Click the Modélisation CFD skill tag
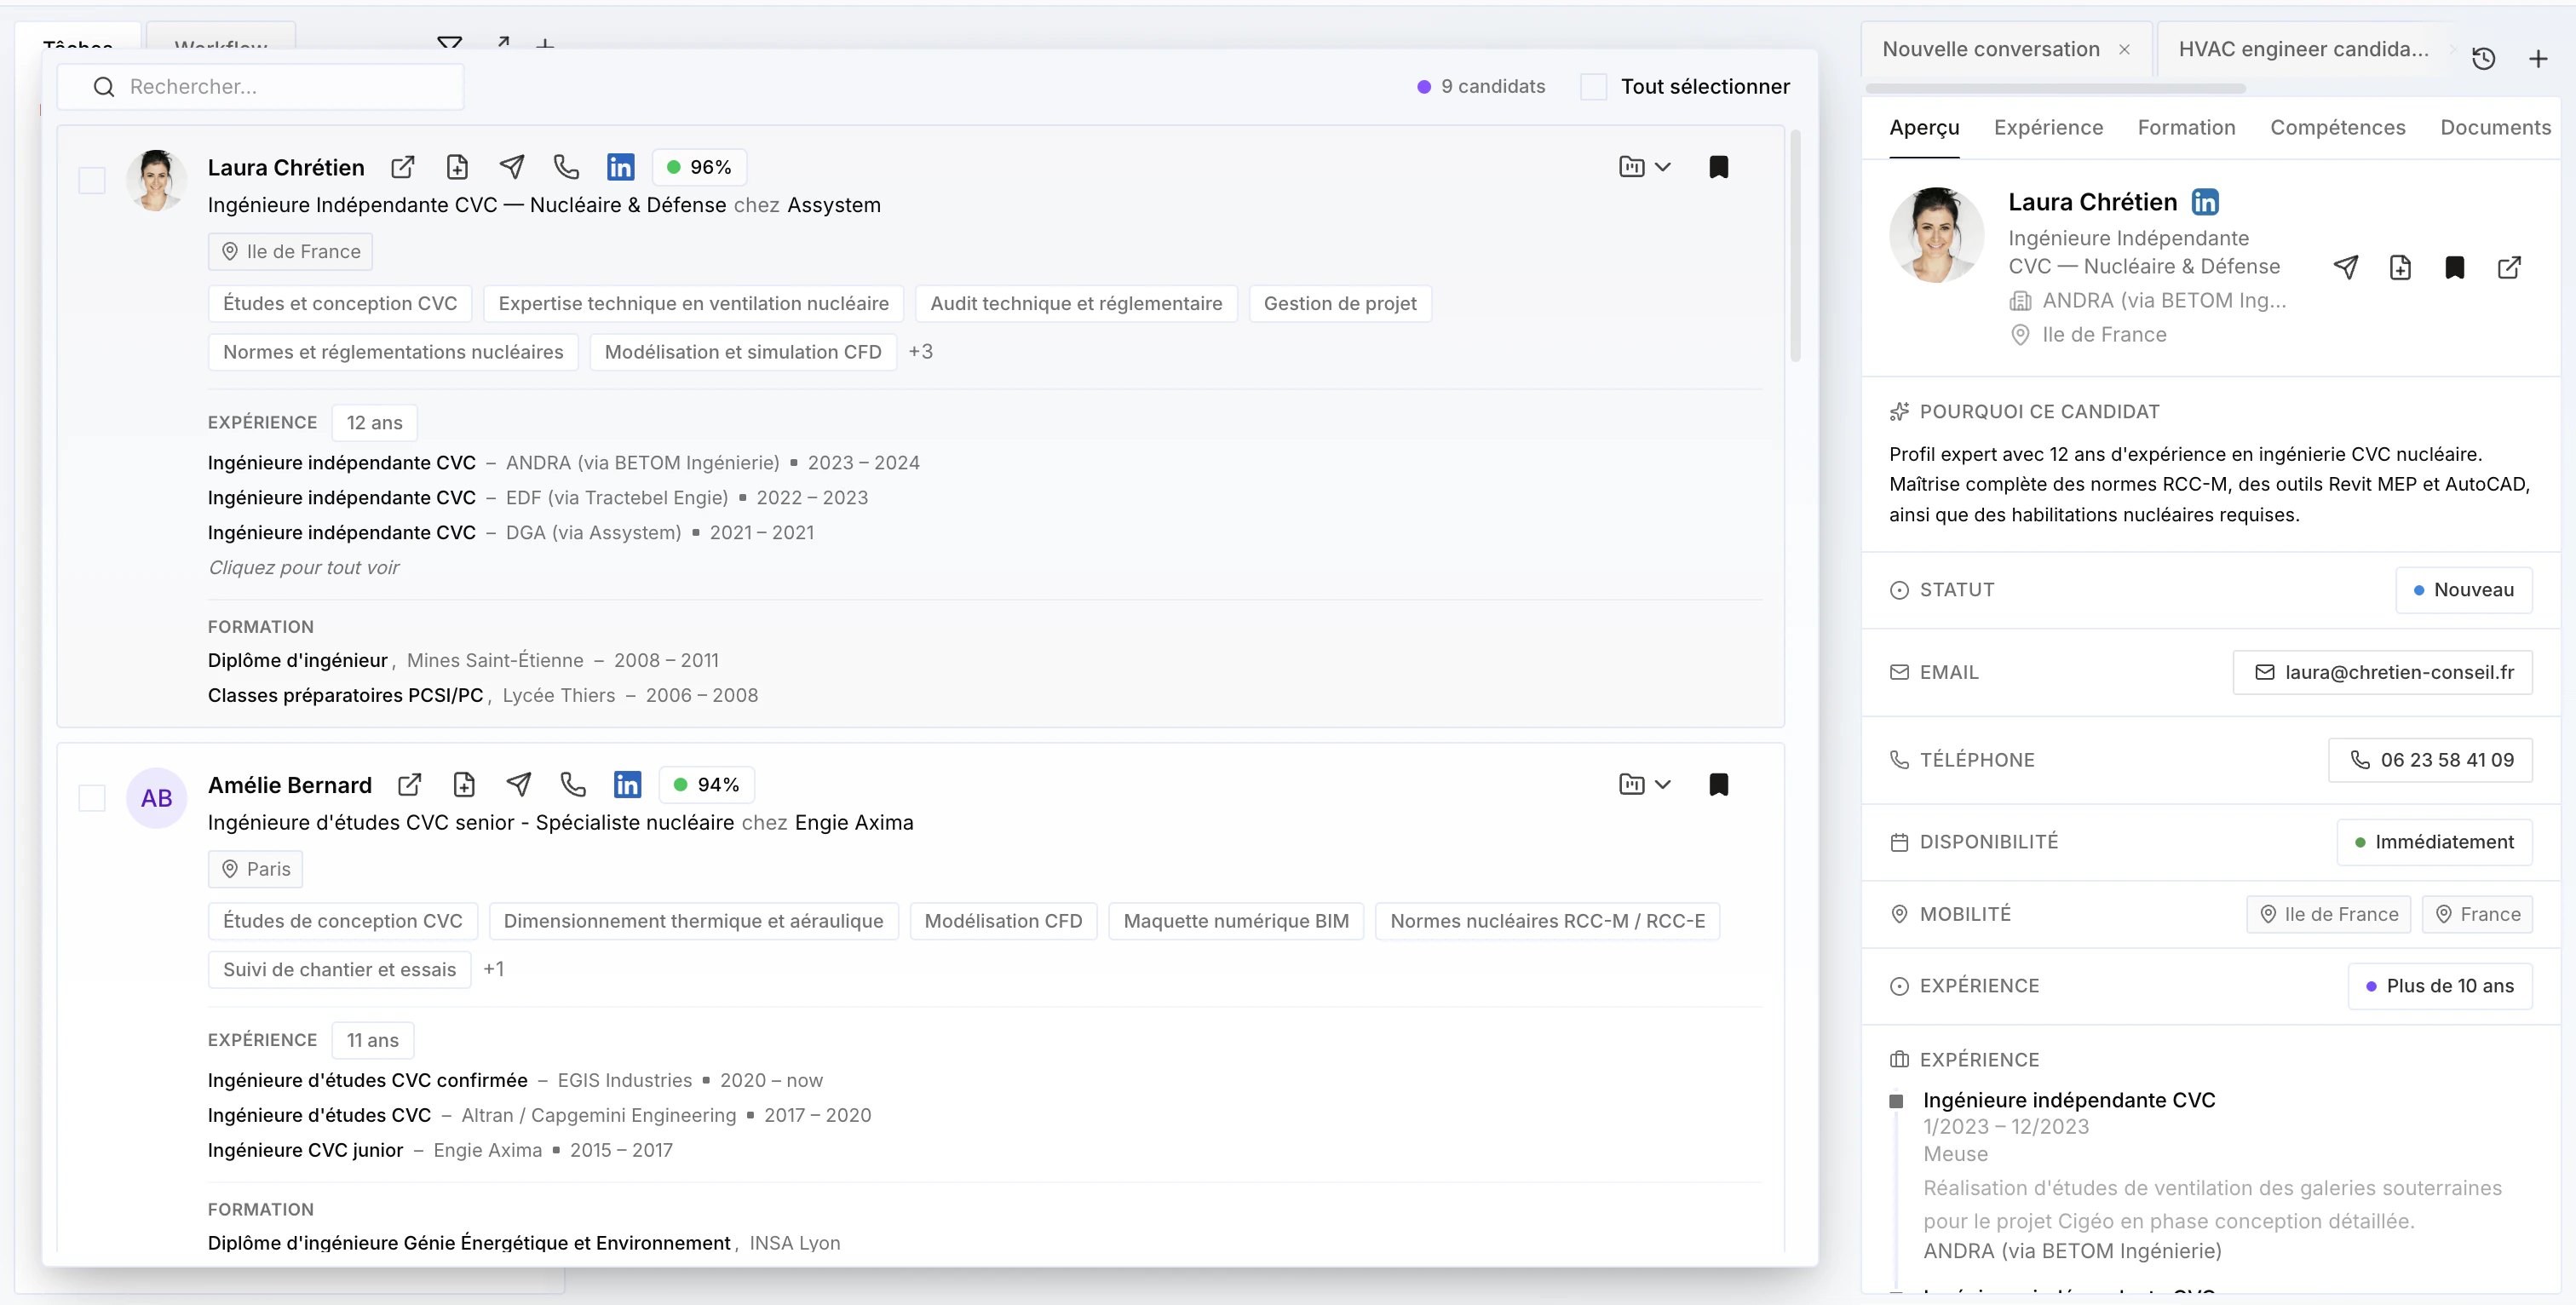Viewport: 2576px width, 1305px height. (1003, 921)
